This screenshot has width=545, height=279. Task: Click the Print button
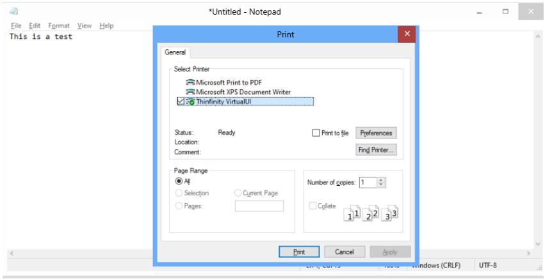click(x=299, y=252)
